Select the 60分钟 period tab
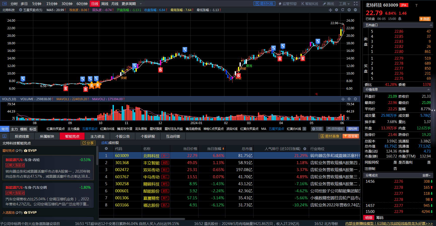The image size is (436, 226). (x=82, y=4)
